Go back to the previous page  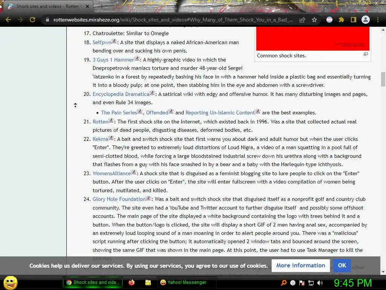pyautogui.click(x=8, y=20)
